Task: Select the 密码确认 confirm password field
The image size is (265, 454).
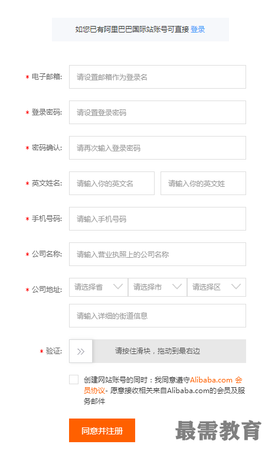Action: (x=158, y=148)
